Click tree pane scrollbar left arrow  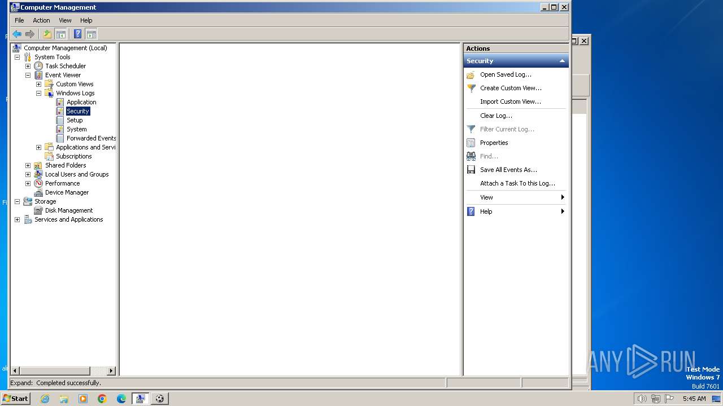(x=15, y=370)
